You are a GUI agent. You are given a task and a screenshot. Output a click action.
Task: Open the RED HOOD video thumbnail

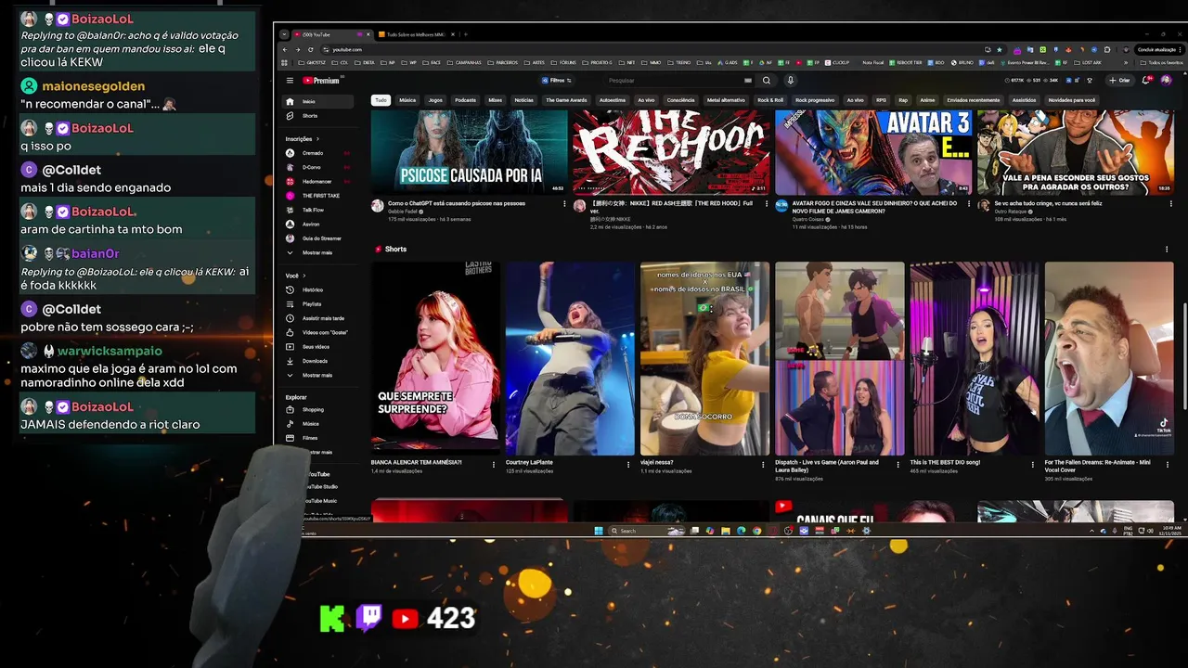(671, 152)
